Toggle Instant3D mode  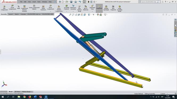(x=99, y=8)
